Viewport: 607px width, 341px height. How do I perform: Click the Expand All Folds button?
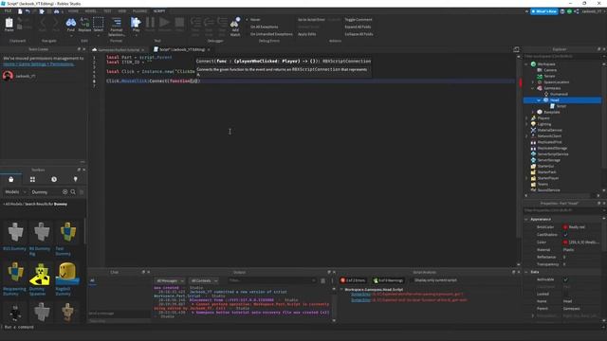358,27
